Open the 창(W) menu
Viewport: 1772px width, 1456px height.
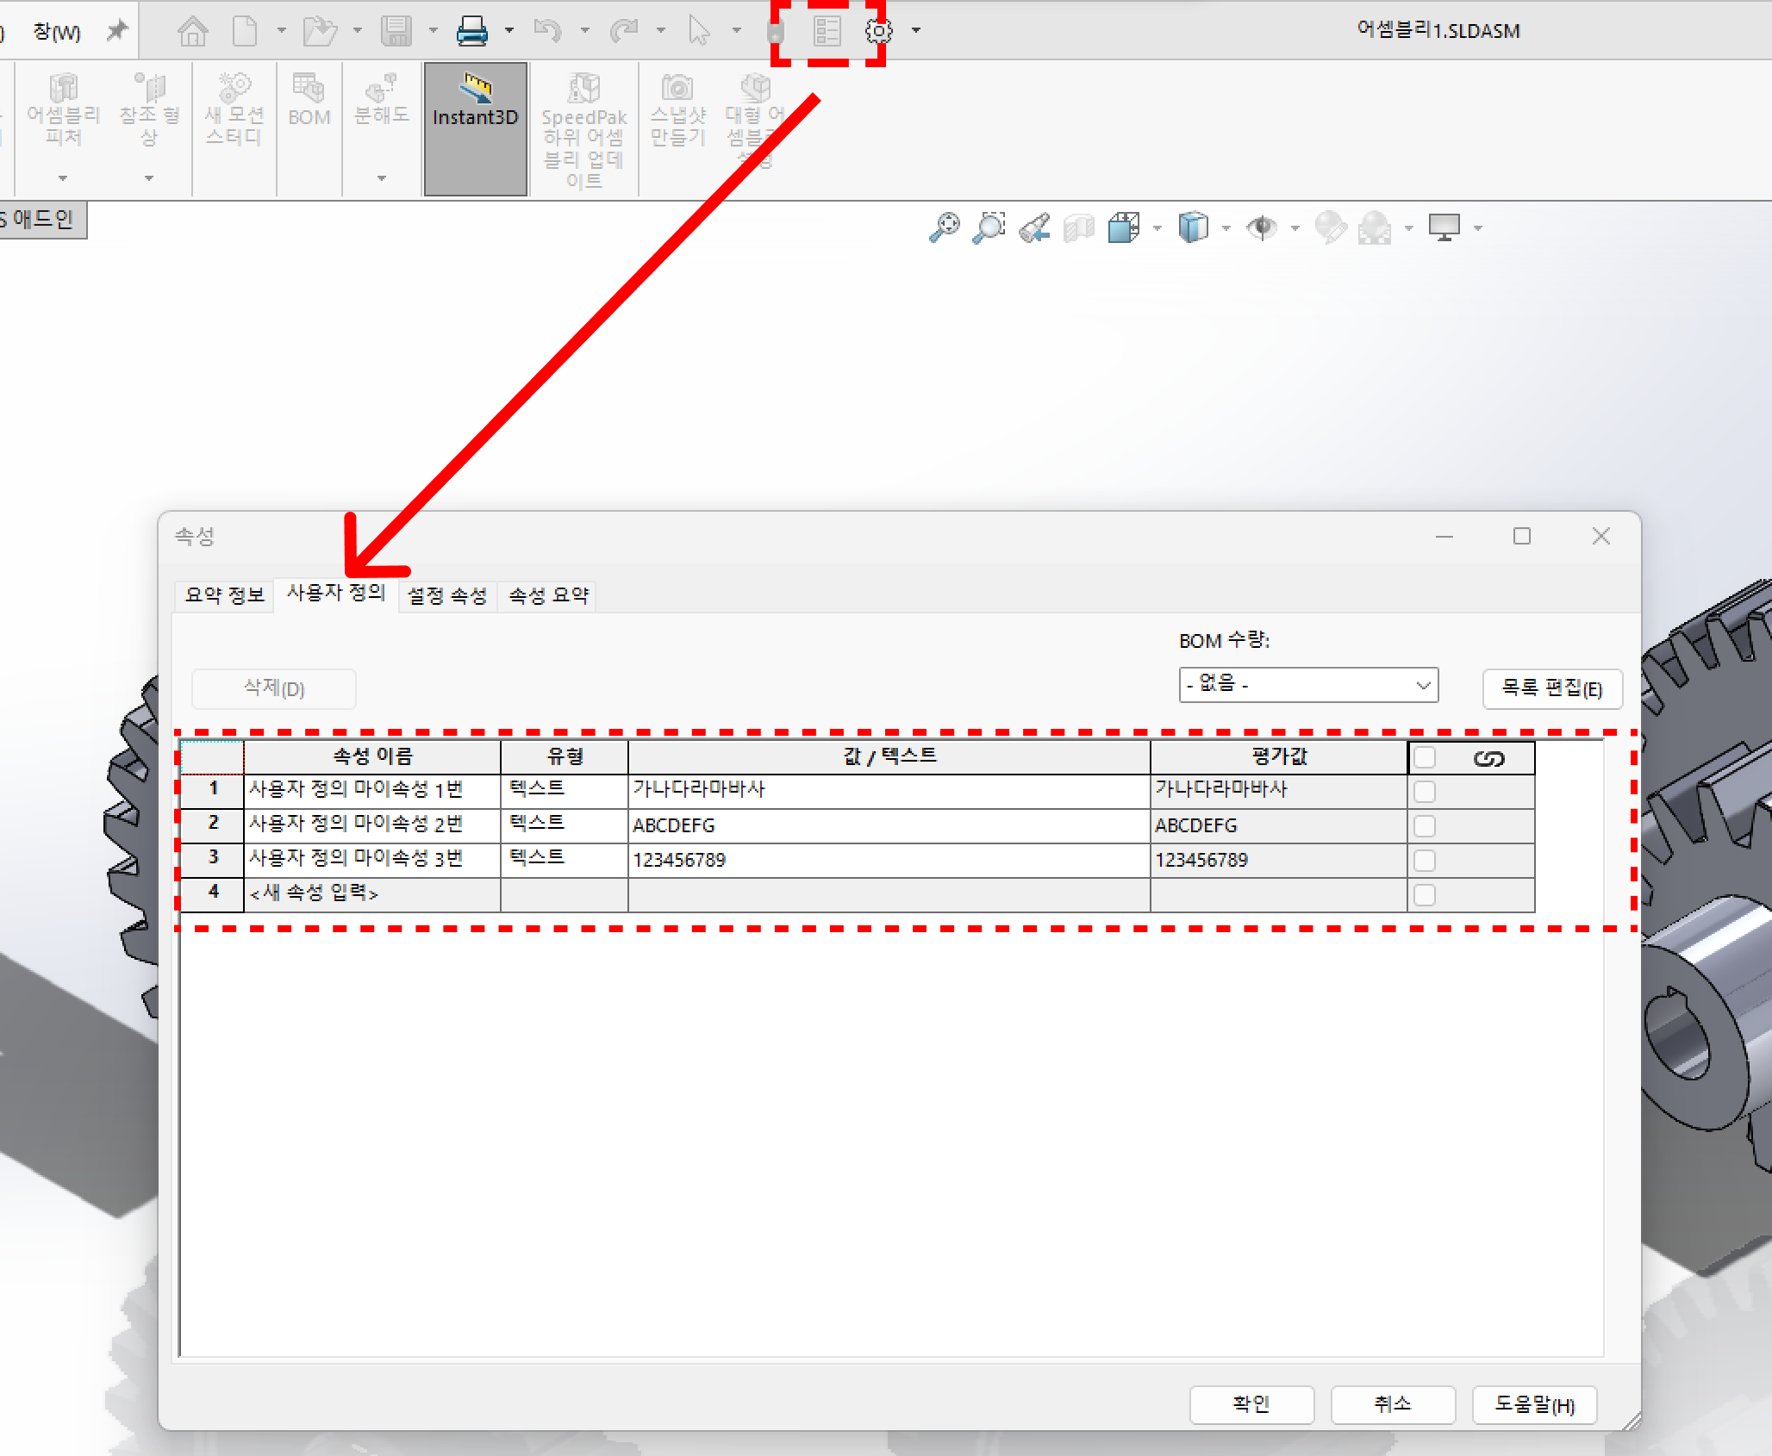click(x=57, y=32)
